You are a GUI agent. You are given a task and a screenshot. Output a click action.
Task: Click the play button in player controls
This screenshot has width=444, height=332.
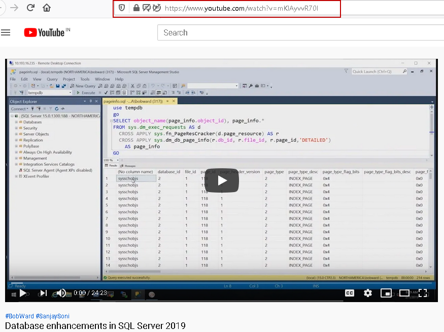click(x=23, y=293)
